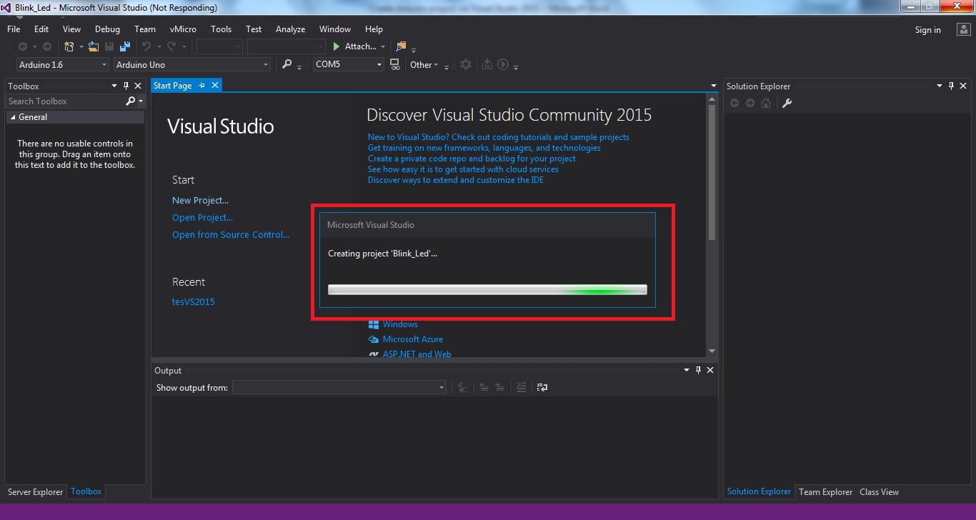976x520 pixels.
Task: Open the Toolbox window position dropdown arrow
Action: 114,86
